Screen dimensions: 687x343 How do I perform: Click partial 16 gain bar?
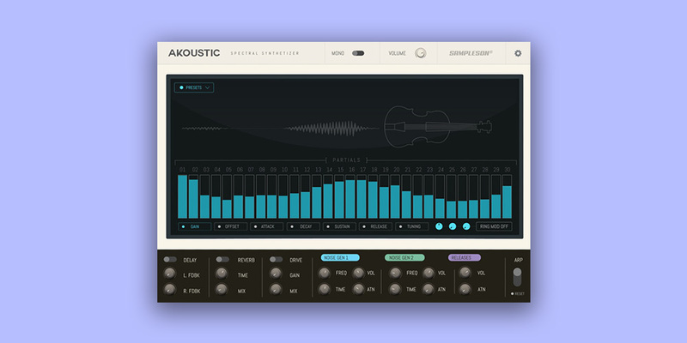(350, 196)
